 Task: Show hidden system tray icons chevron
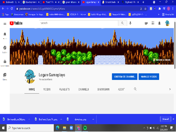tap(144, 128)
